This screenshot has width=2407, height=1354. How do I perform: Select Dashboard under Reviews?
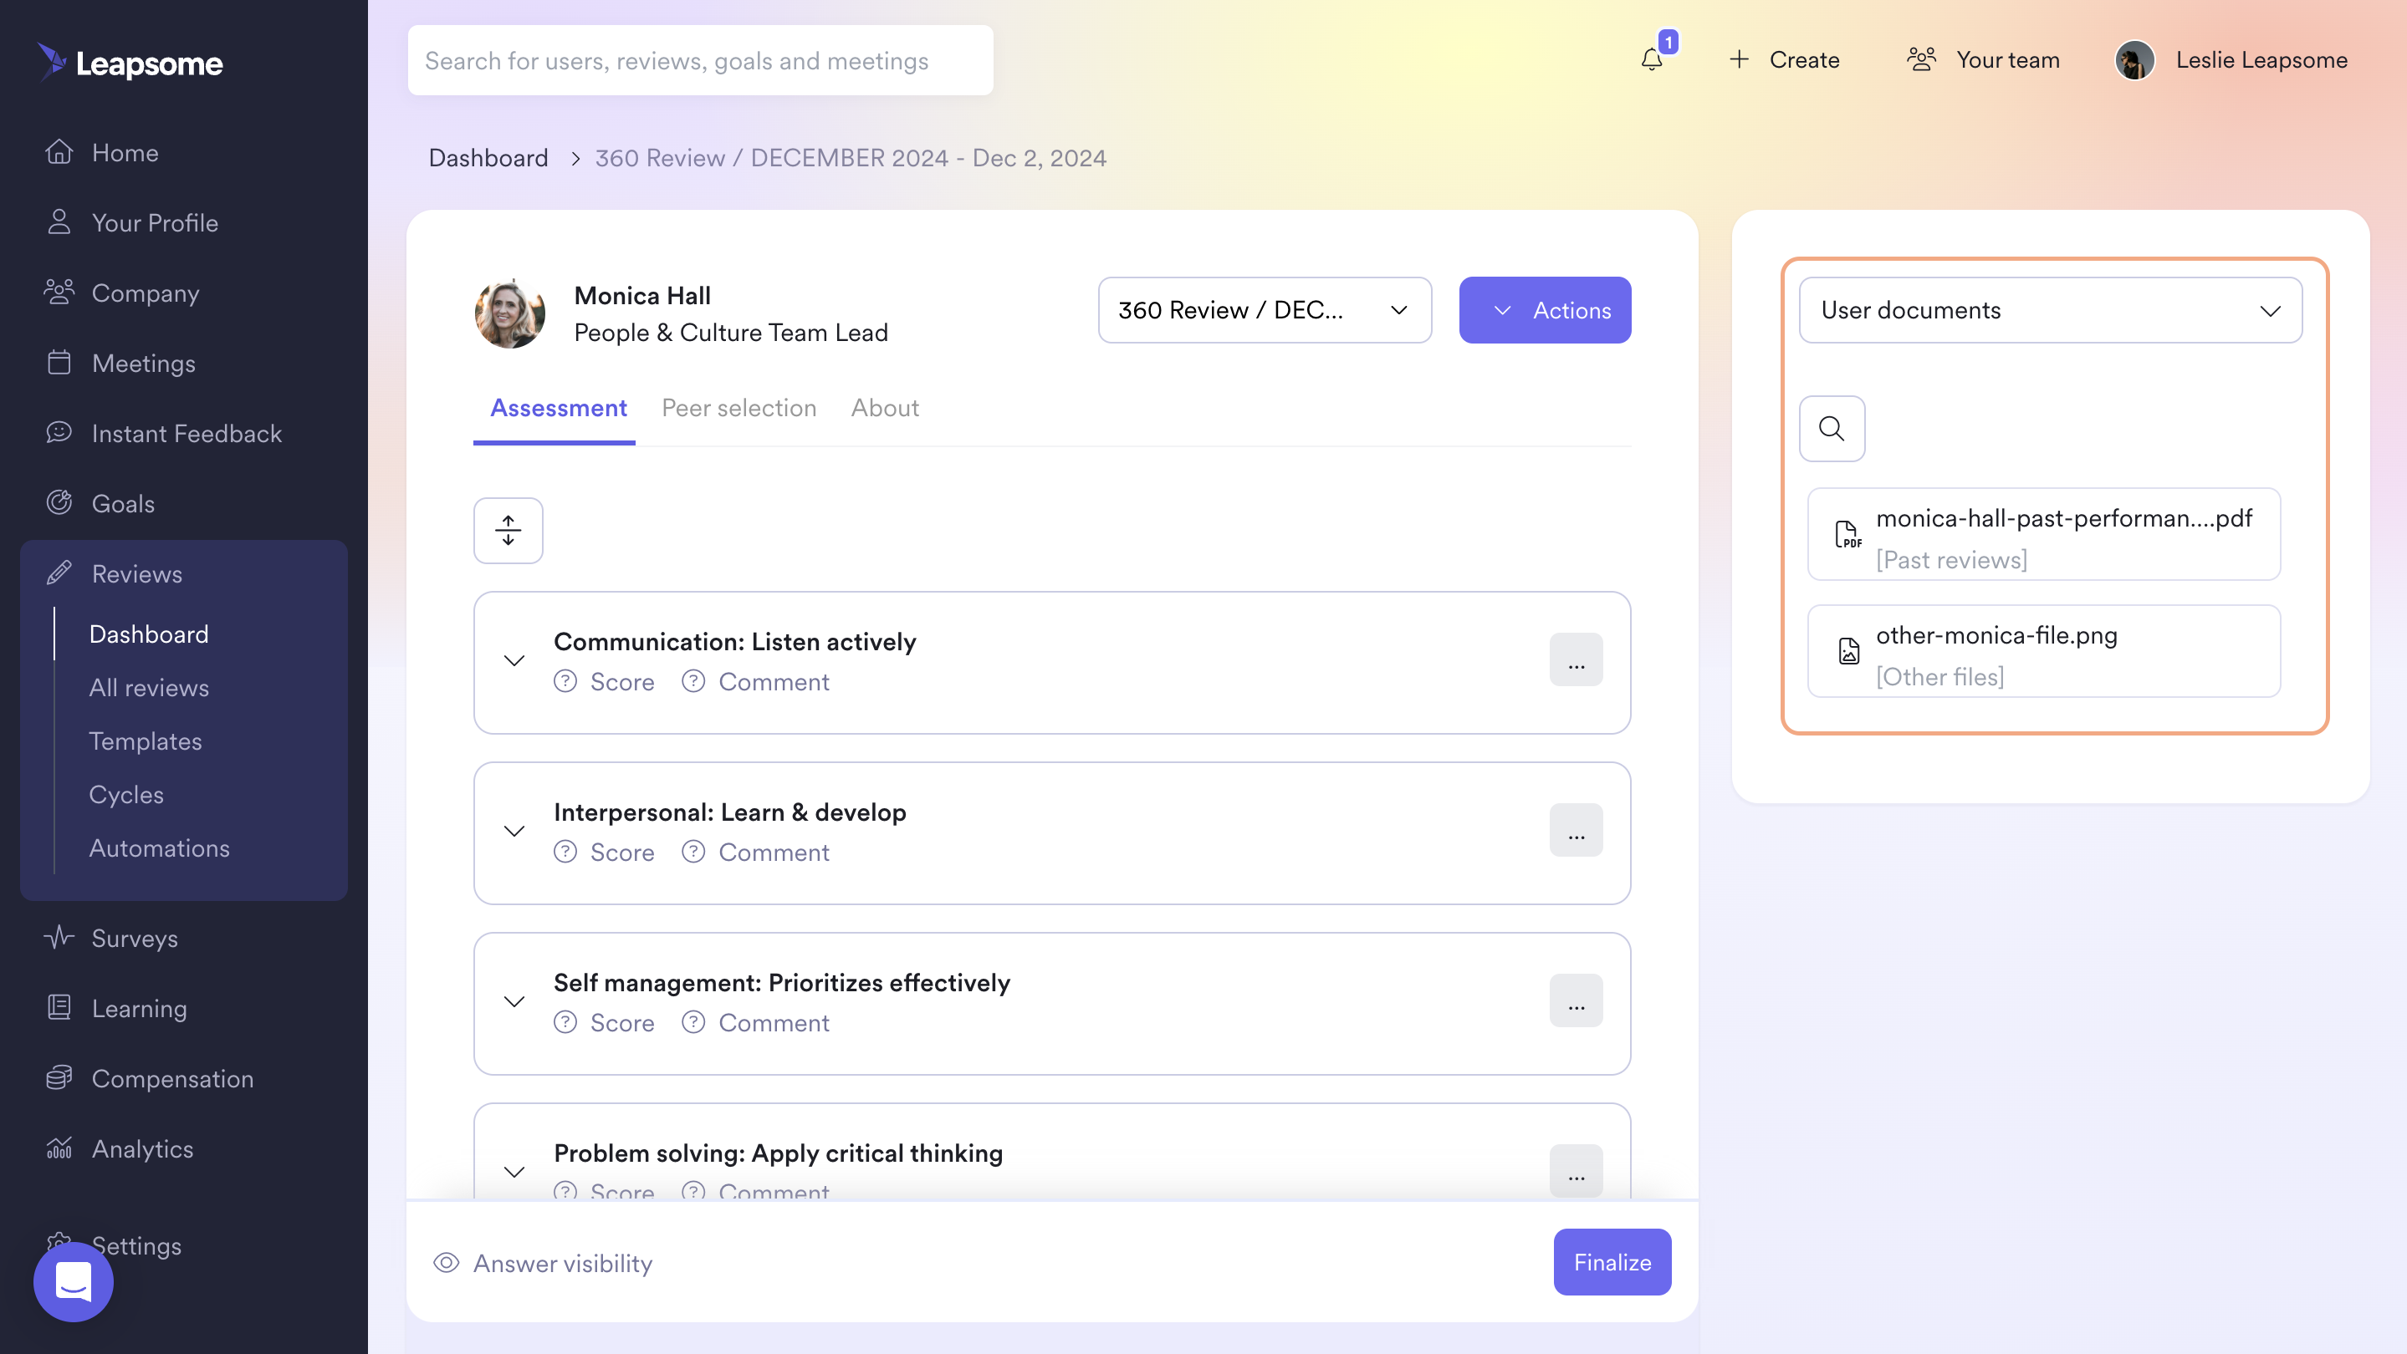(149, 634)
